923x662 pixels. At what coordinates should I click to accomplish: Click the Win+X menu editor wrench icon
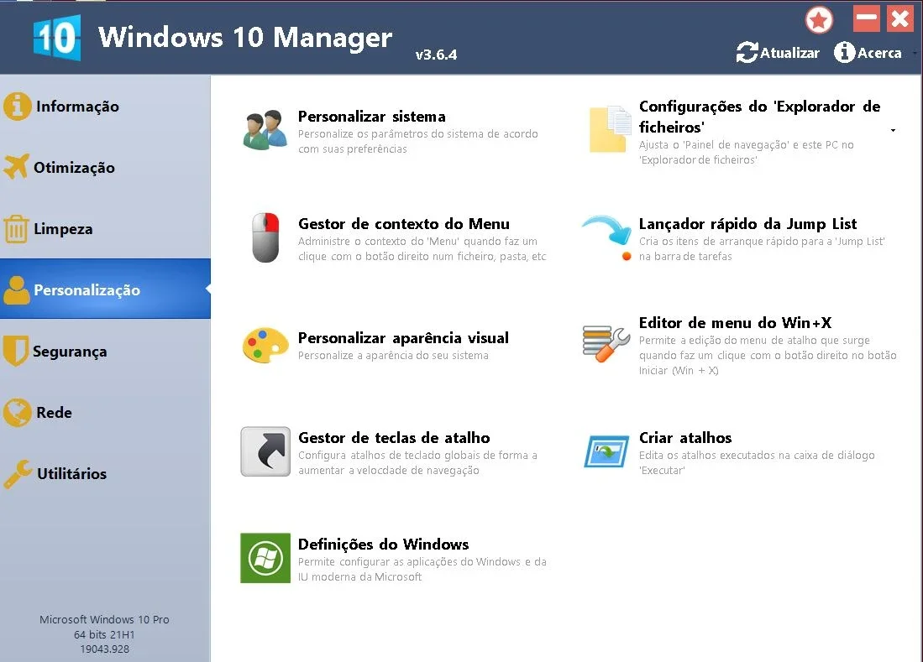click(x=606, y=344)
